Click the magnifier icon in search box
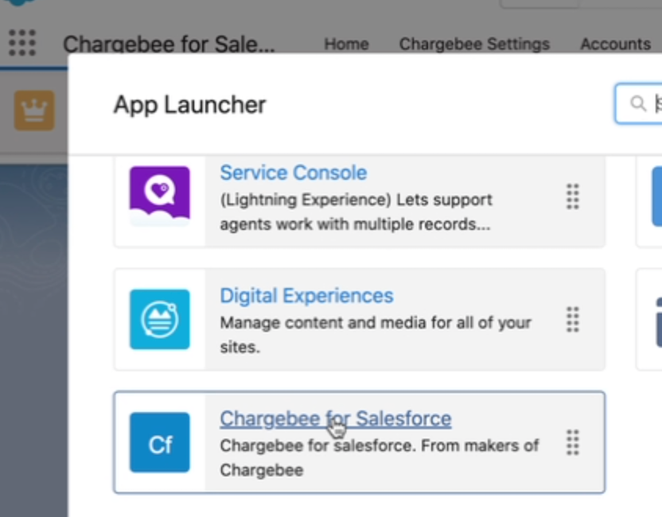This screenshot has height=517, width=662. click(637, 103)
